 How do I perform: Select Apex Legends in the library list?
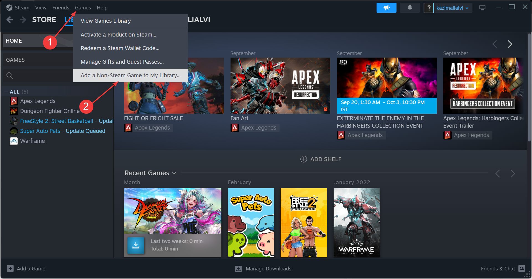coord(38,101)
